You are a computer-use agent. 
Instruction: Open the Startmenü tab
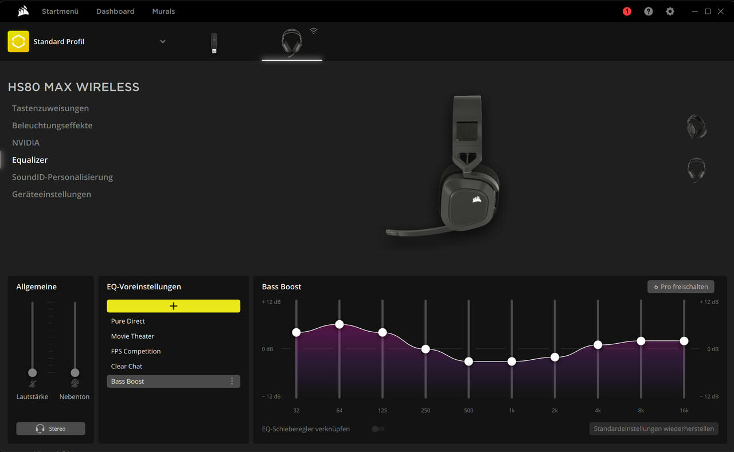(x=60, y=11)
